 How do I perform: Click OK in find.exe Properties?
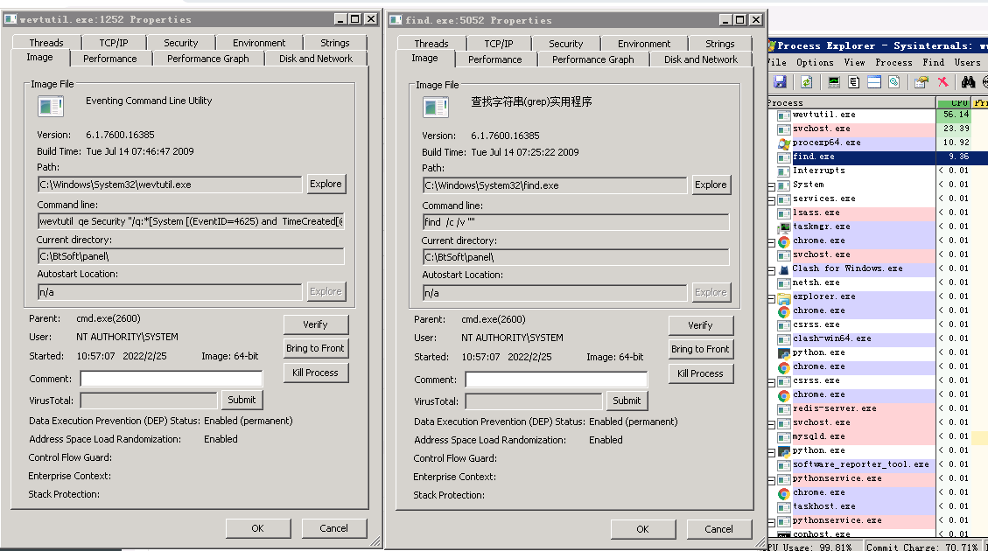[642, 529]
